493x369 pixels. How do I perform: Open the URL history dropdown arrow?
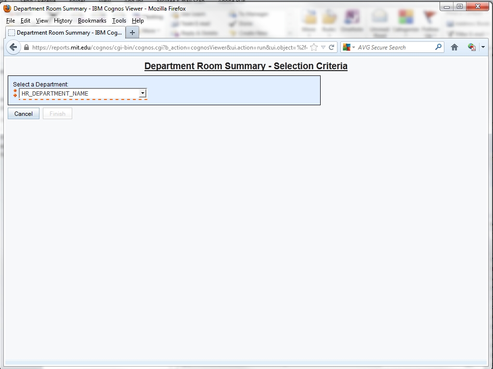pos(323,47)
